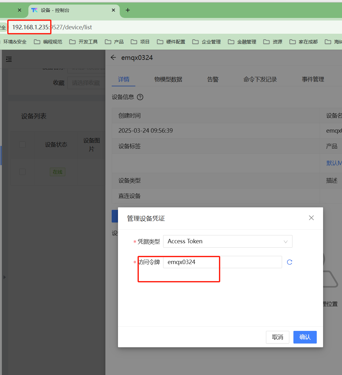Screen dimensions: 342x375
Task: Switch to the 物模型数据 tab
Action: [x=168, y=79]
